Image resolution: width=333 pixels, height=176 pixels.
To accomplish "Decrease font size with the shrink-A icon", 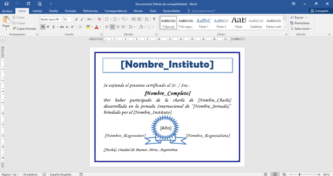I will [82, 19].
